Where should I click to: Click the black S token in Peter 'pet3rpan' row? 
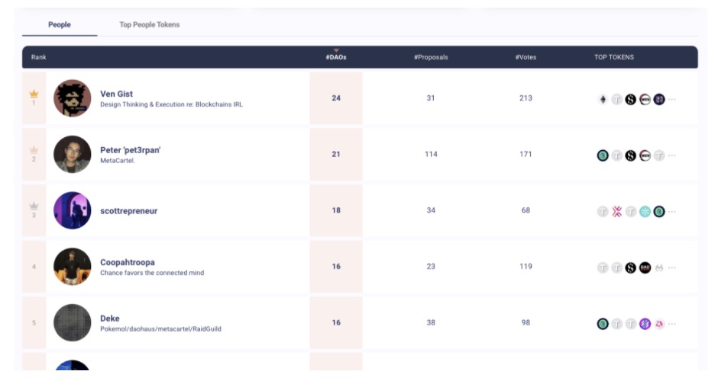point(630,155)
